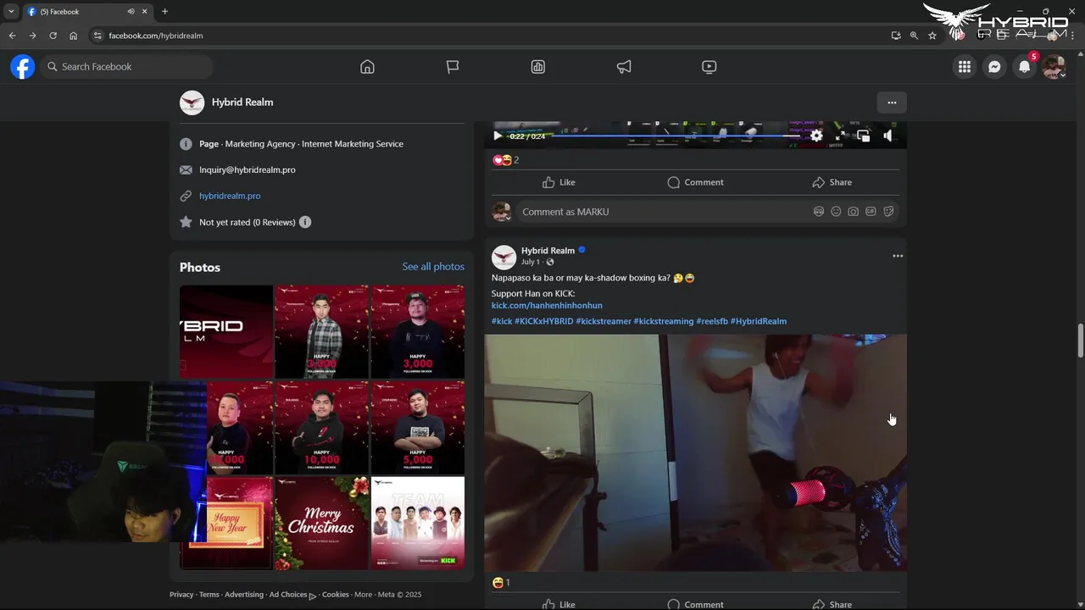Open the Pages flag tab
The width and height of the screenshot is (1085, 610).
pos(453,67)
